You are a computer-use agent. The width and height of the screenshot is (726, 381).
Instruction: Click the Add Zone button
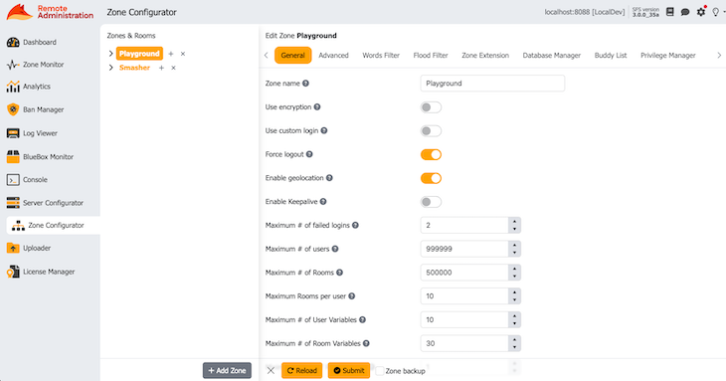[x=227, y=370]
